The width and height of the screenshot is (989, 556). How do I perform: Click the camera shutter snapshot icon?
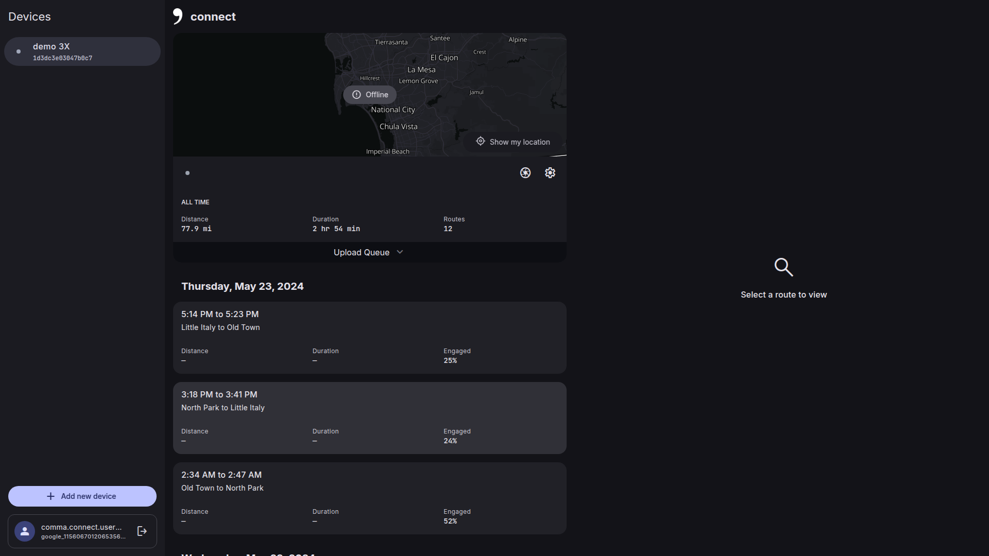[x=525, y=173]
